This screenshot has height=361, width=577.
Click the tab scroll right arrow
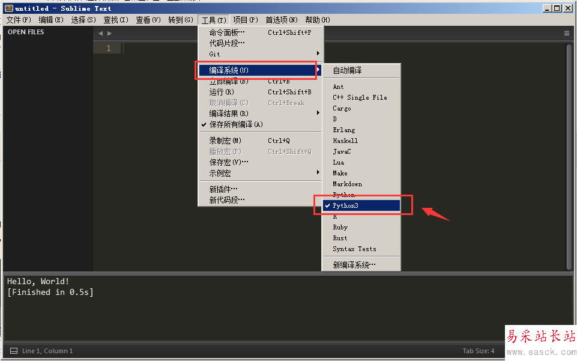[x=109, y=33]
